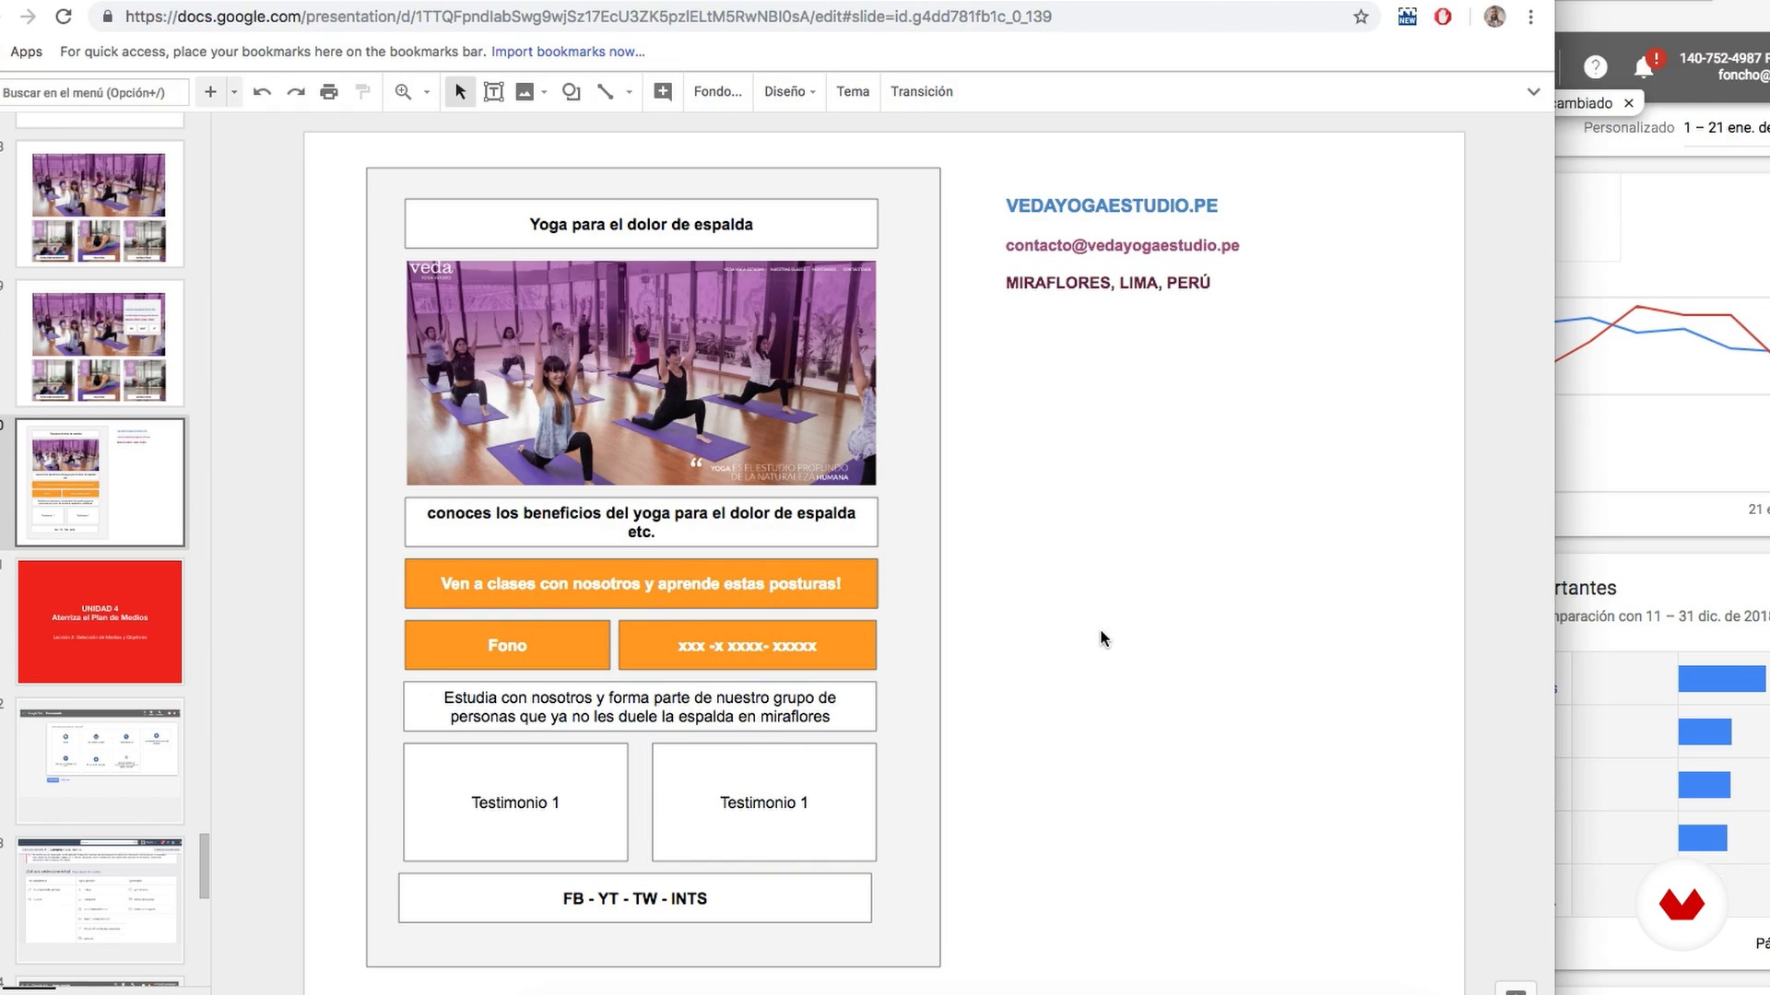Open the insert image dropdown arrow
This screenshot has height=995, width=1770.
545,92
